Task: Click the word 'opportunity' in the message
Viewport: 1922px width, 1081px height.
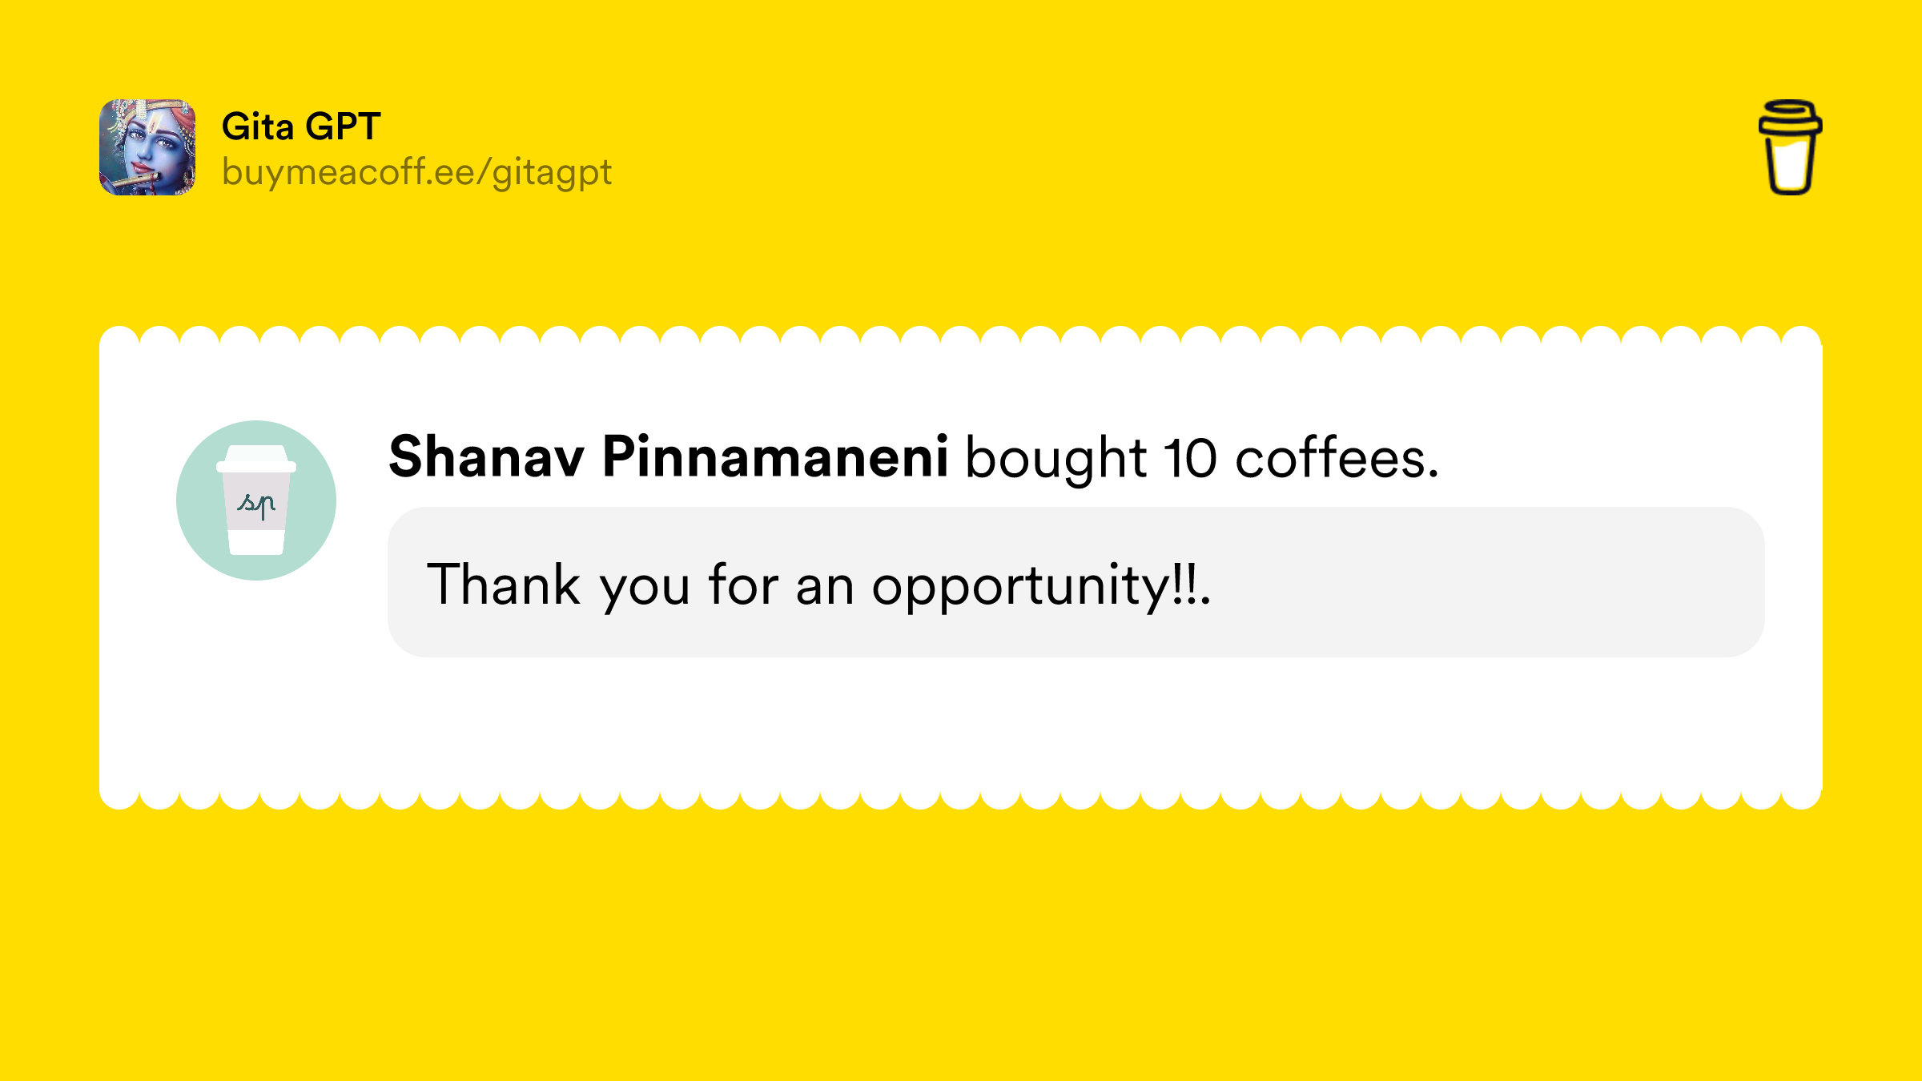Action: click(x=1022, y=587)
